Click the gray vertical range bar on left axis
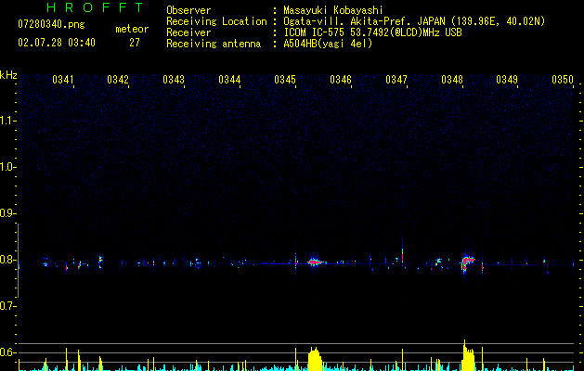This screenshot has width=584, height=371. click(19, 261)
